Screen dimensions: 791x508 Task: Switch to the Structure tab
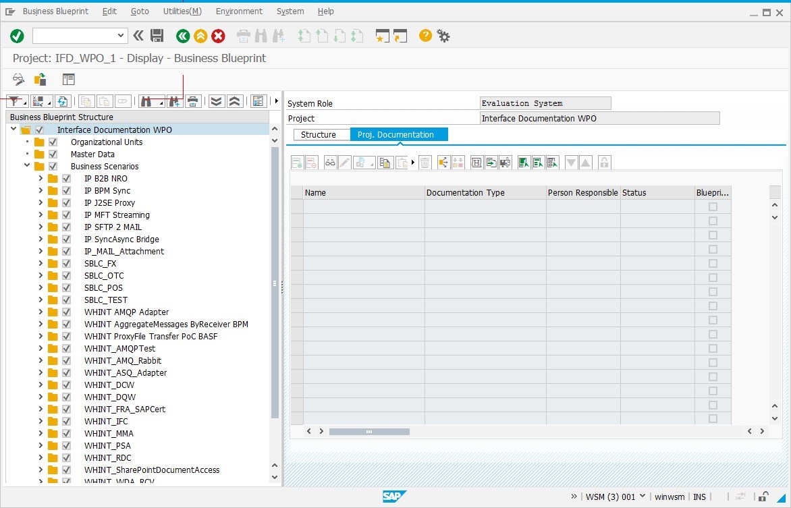click(x=318, y=135)
